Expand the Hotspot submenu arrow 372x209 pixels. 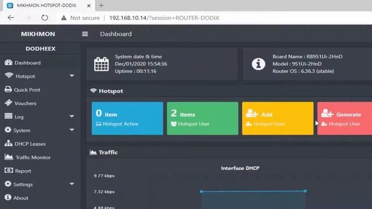coord(72,76)
